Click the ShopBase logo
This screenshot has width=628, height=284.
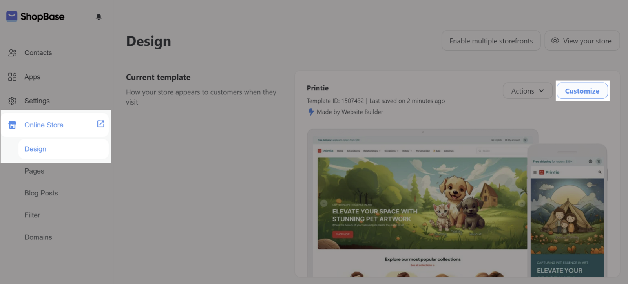click(x=35, y=16)
